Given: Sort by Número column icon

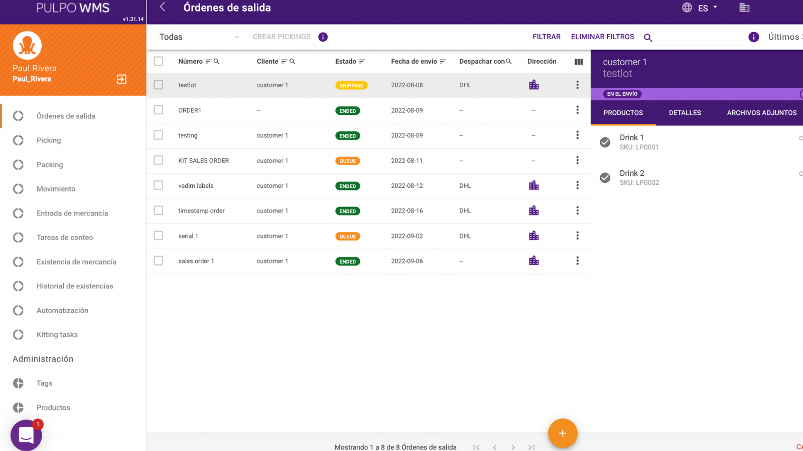Looking at the screenshot, I should [x=208, y=62].
